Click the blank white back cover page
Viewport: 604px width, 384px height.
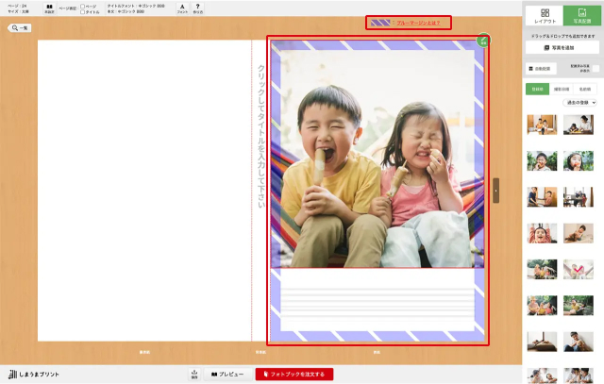(x=144, y=191)
